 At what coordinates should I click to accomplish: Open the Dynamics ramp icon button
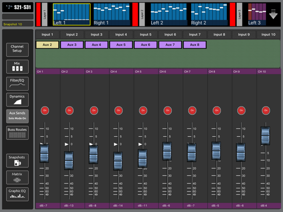tap(17, 100)
